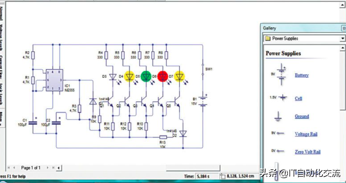This screenshot has width=346, height=183.
Task: Select transistor Q5
Action: pyautogui.click(x=177, y=102)
